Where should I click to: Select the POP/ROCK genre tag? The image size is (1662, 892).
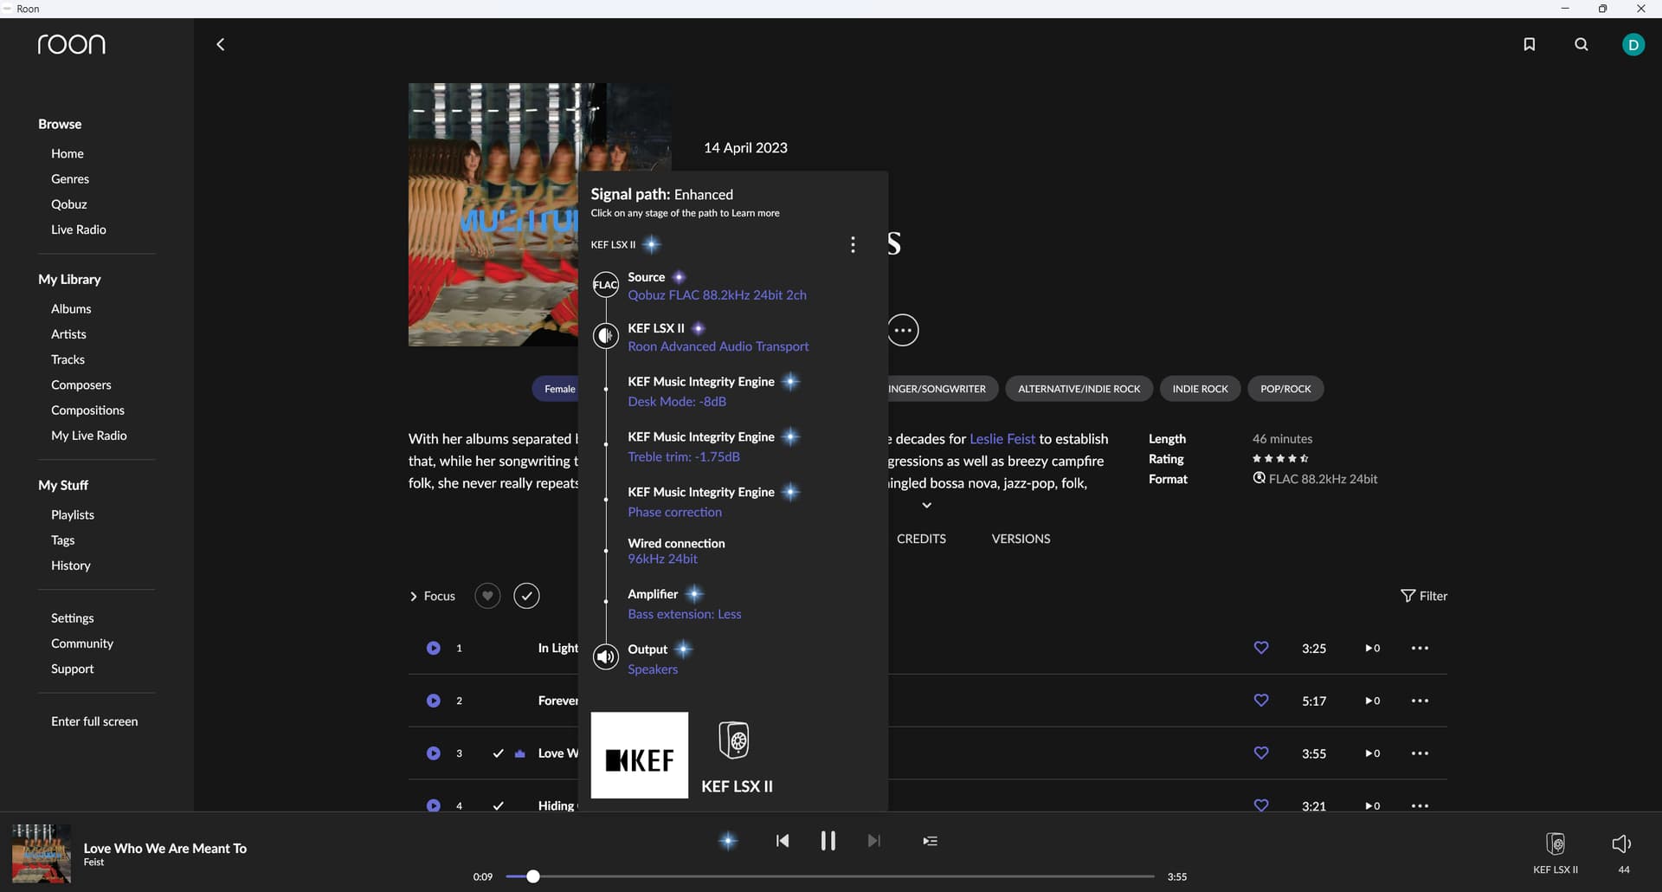point(1285,389)
